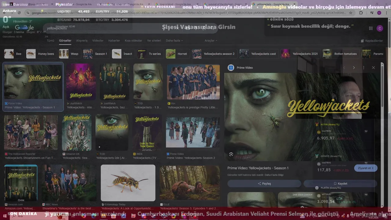Select the Videolar results tab
The image size is (391, 220).
(98, 41)
